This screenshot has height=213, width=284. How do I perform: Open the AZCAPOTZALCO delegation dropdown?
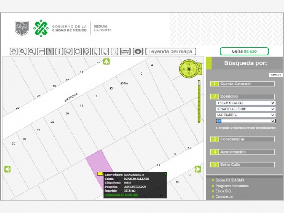click(246, 103)
